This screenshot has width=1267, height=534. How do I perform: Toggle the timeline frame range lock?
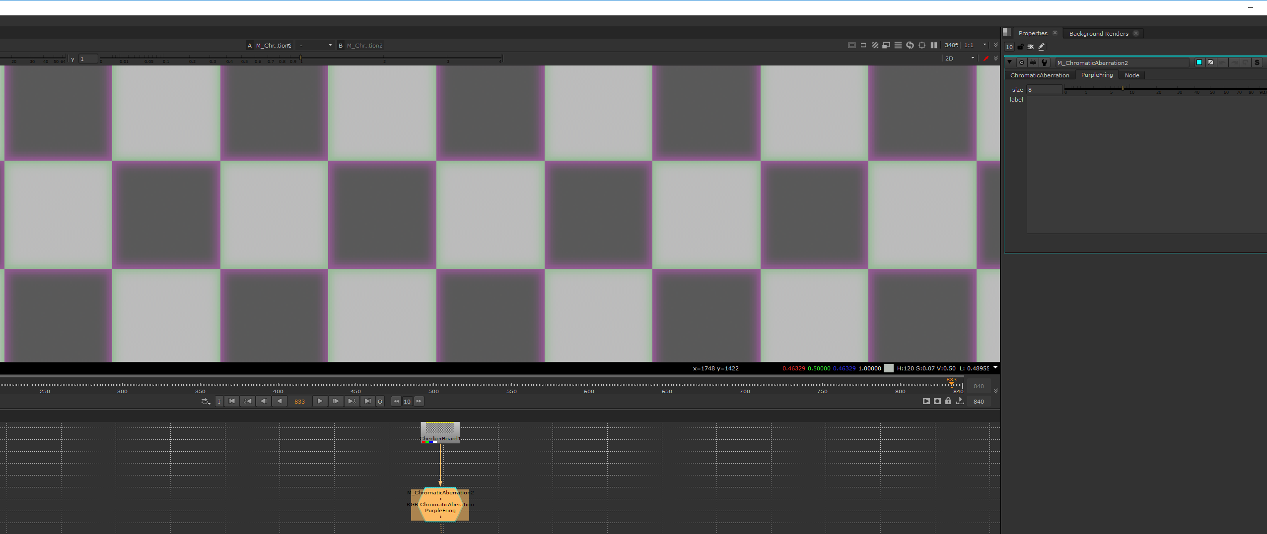[x=948, y=401]
